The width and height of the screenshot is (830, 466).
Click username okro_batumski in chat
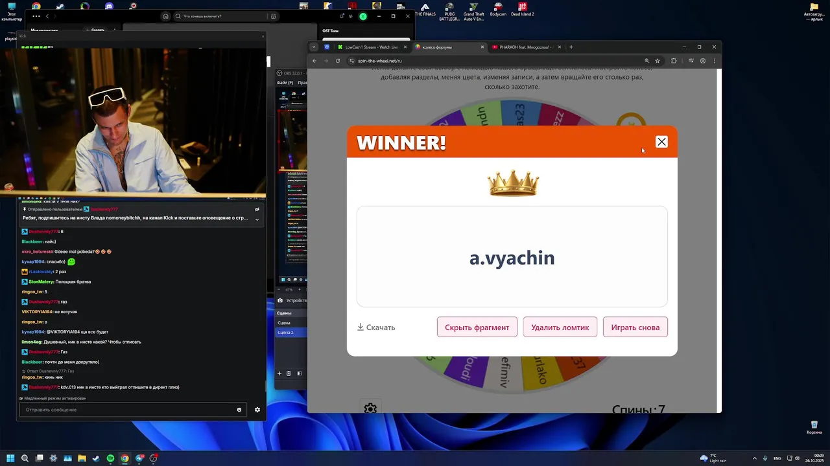37,251
